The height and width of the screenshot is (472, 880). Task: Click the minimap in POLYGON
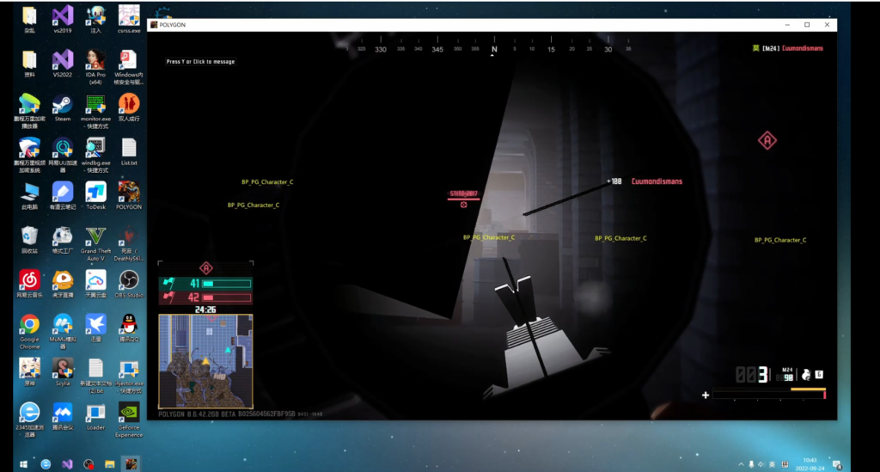tap(205, 361)
